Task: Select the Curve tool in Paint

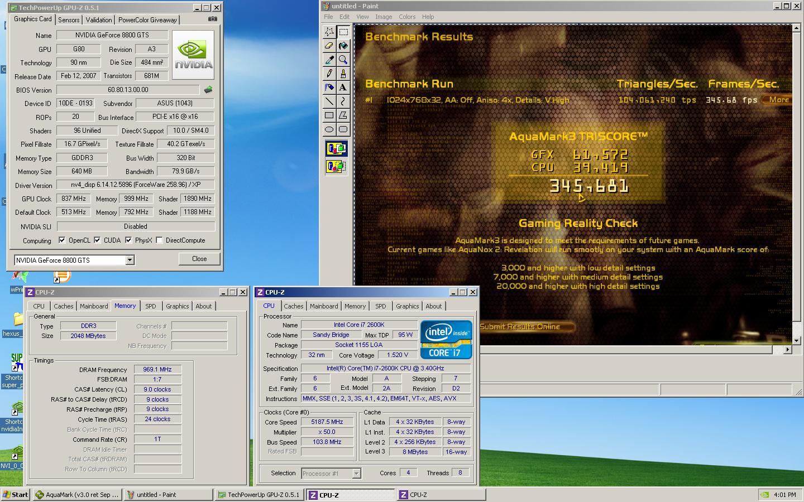Action: click(x=343, y=102)
